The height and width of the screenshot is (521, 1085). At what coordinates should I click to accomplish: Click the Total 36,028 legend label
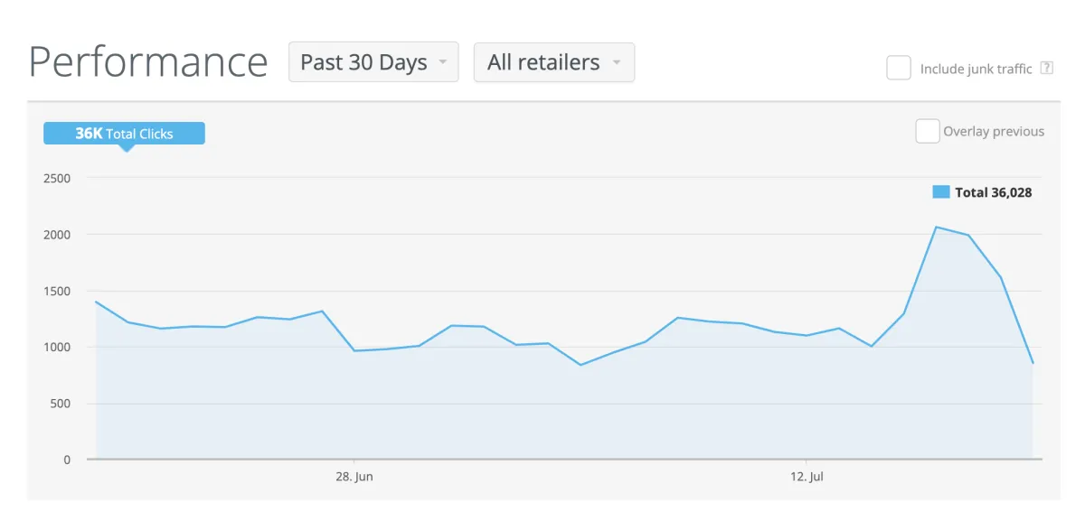coord(994,192)
